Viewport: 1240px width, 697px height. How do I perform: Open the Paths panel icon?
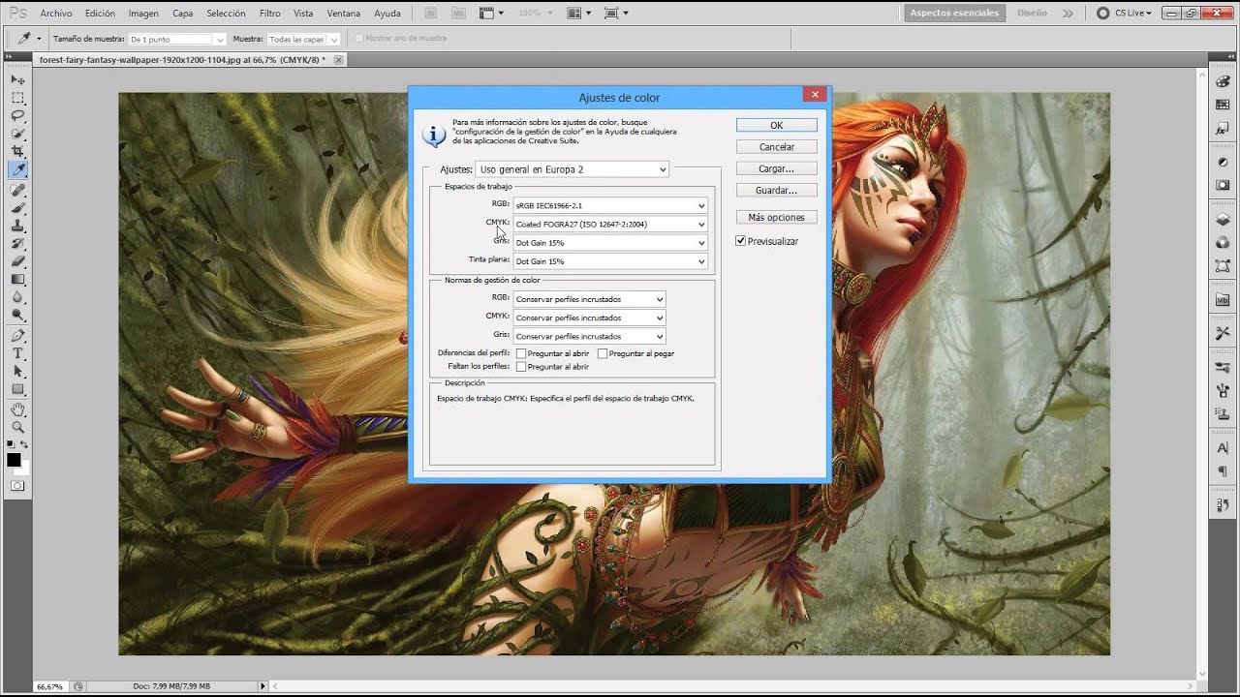pyautogui.click(x=1223, y=265)
